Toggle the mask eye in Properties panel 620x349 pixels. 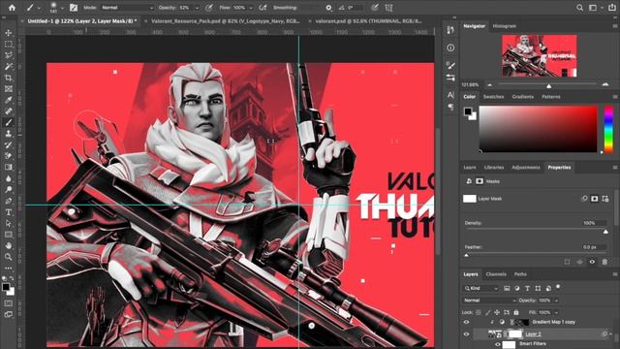tap(592, 262)
